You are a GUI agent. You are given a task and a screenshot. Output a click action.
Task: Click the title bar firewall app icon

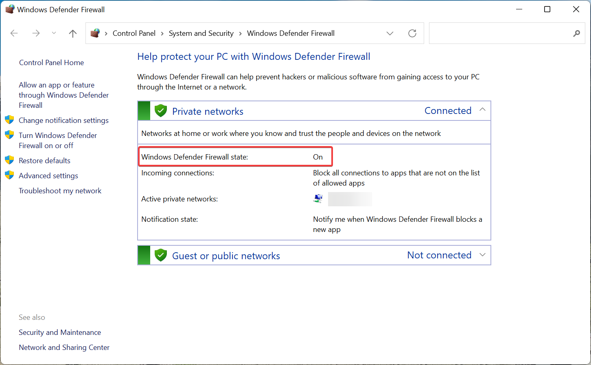(x=10, y=9)
